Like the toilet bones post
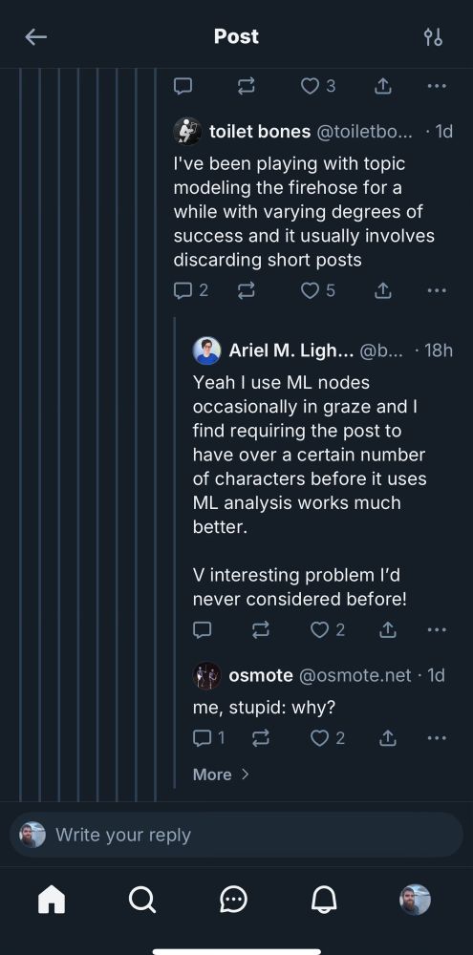The height and width of the screenshot is (955, 473). [x=317, y=290]
